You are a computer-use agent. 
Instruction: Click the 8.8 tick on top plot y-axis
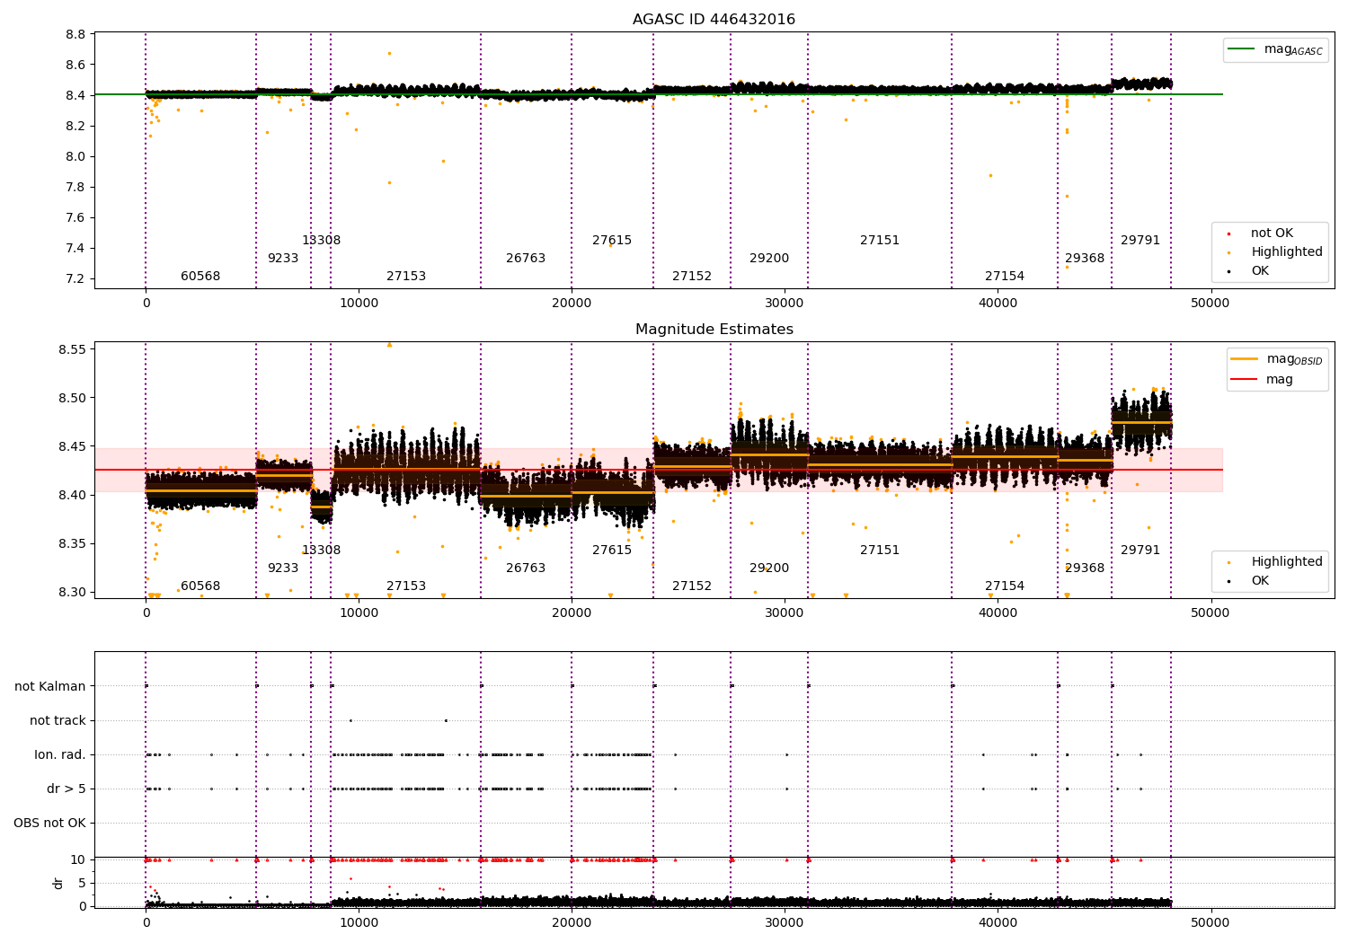point(75,34)
